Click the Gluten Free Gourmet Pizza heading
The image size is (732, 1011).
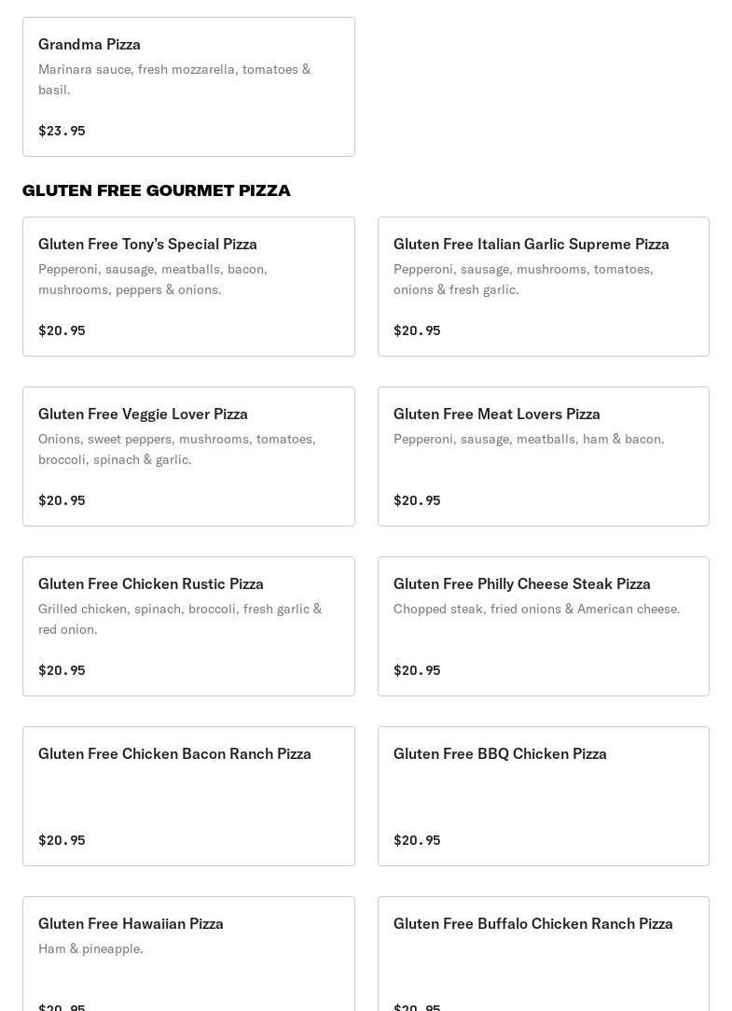tap(156, 190)
